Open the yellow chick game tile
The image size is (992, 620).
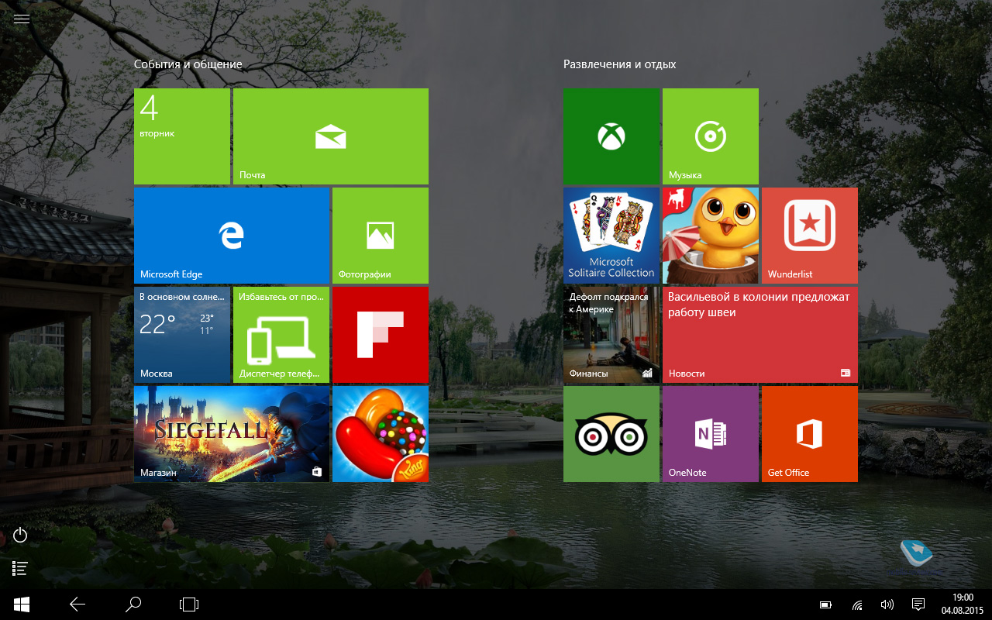coord(711,236)
